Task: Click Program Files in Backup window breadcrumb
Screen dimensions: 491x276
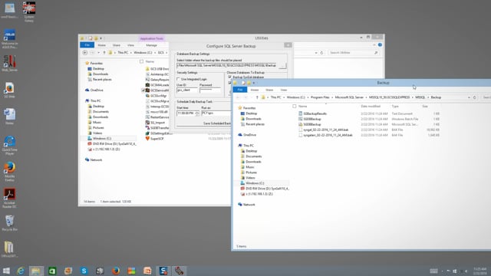Action: (320, 97)
